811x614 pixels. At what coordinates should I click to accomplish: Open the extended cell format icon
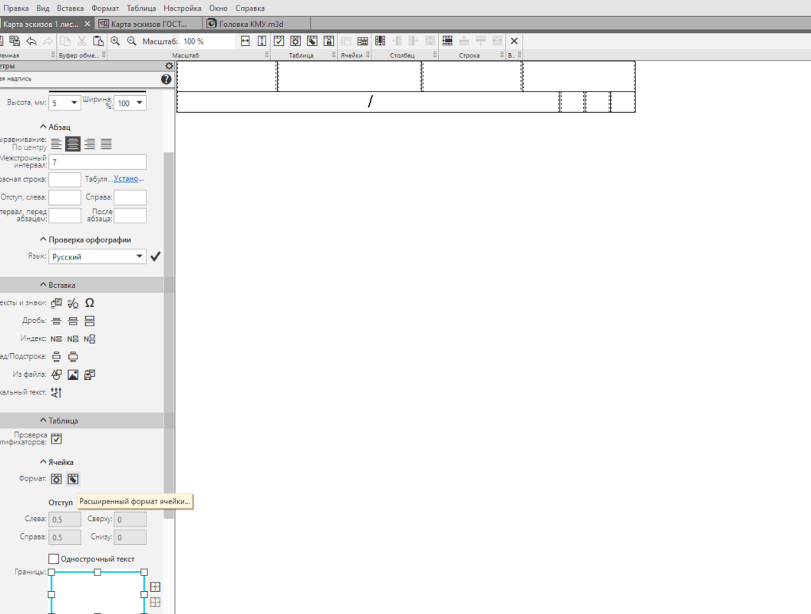73,479
